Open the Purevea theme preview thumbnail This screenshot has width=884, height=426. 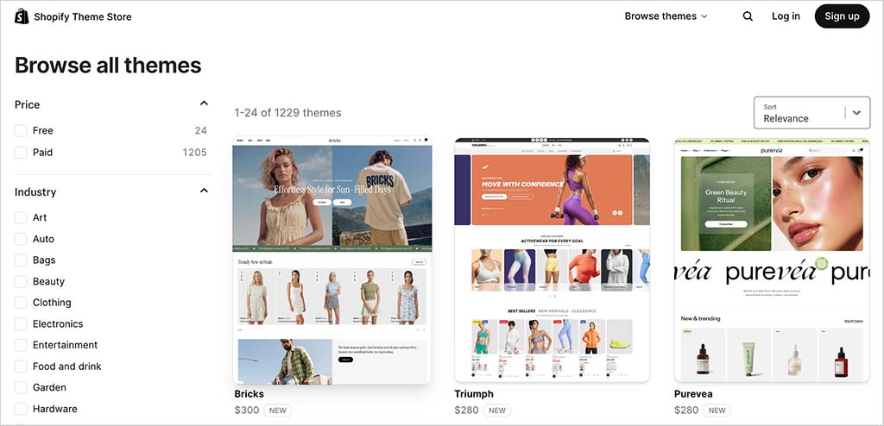[x=772, y=260]
